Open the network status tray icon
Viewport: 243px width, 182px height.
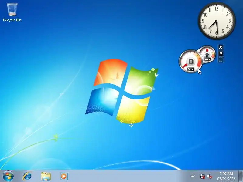click(x=202, y=176)
